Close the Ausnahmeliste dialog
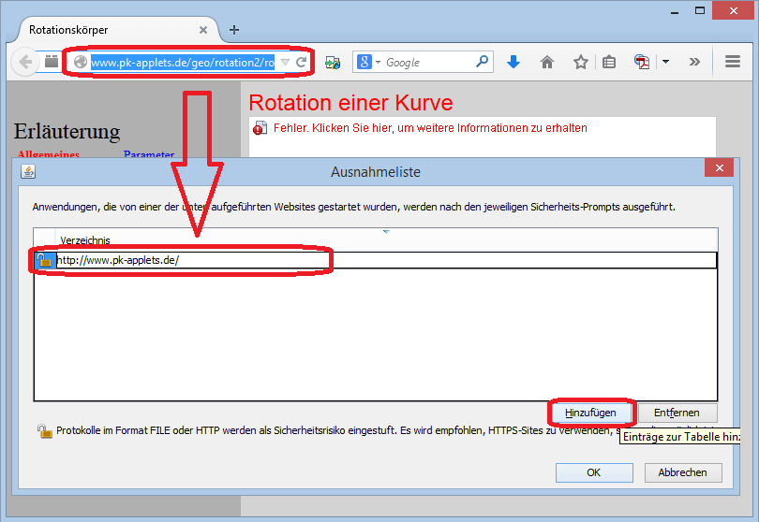The height and width of the screenshot is (522, 759). click(x=719, y=170)
